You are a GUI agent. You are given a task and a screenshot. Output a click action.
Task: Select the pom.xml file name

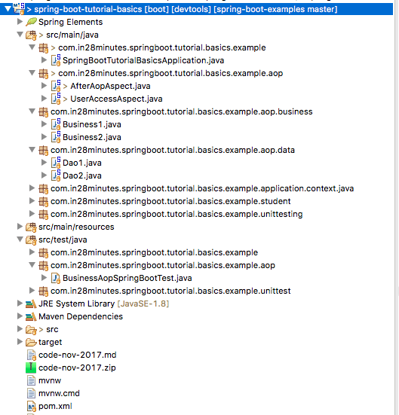point(55,406)
